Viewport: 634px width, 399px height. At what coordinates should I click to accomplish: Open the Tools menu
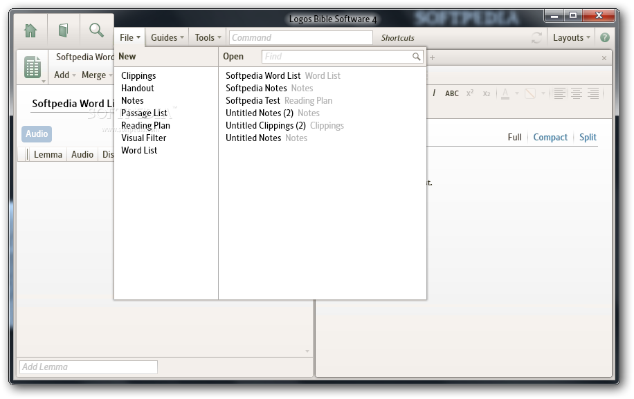208,37
